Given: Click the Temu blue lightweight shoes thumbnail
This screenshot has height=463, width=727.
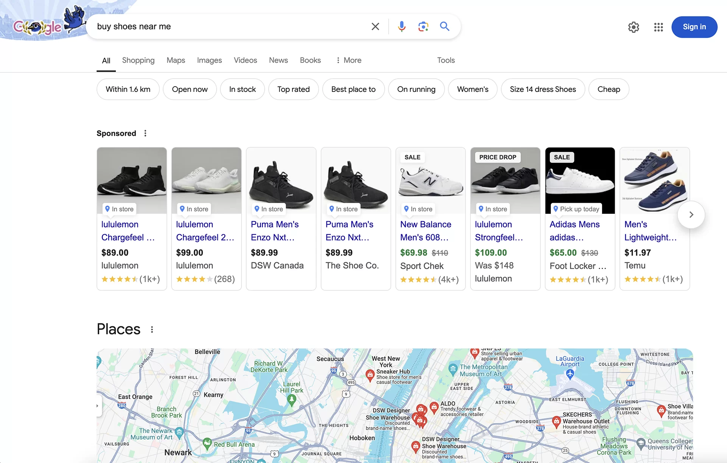Looking at the screenshot, I should (x=655, y=181).
